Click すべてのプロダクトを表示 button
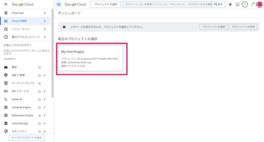This screenshot has width=264, height=142. click(x=27, y=138)
